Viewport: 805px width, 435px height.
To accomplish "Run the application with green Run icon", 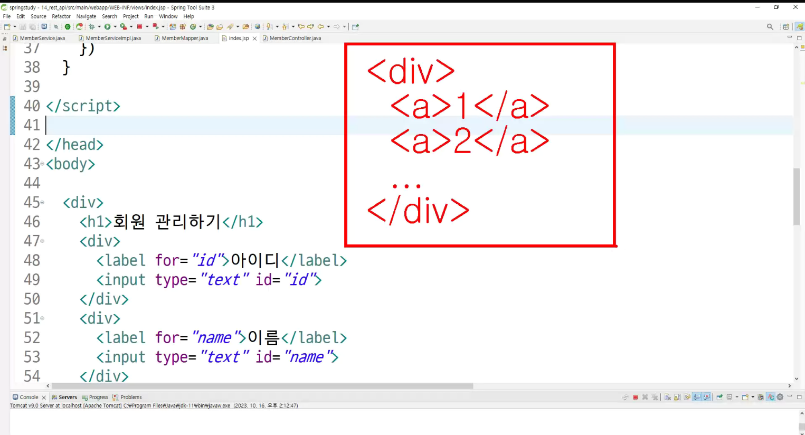I will tap(108, 26).
